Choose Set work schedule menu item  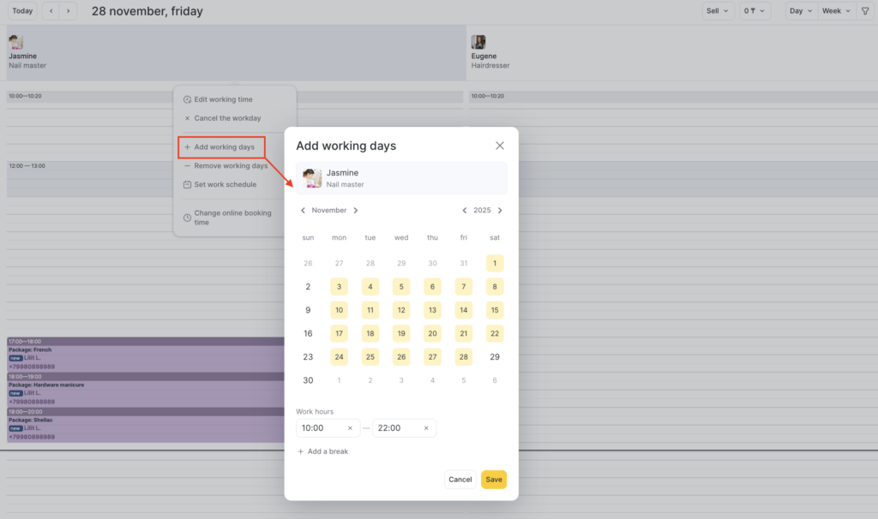click(x=225, y=184)
